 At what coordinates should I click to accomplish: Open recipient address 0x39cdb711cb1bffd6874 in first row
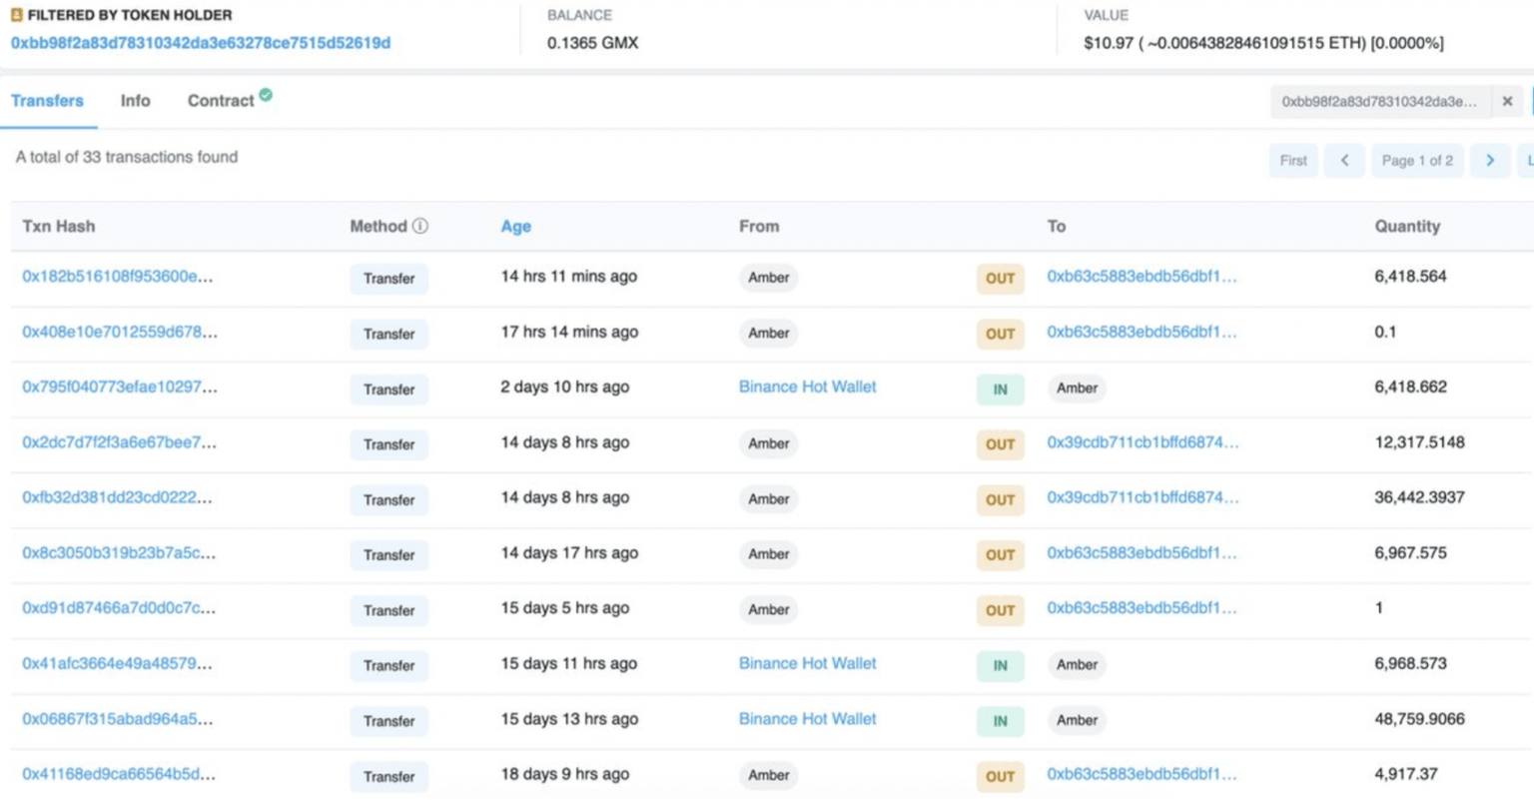[x=1142, y=442]
